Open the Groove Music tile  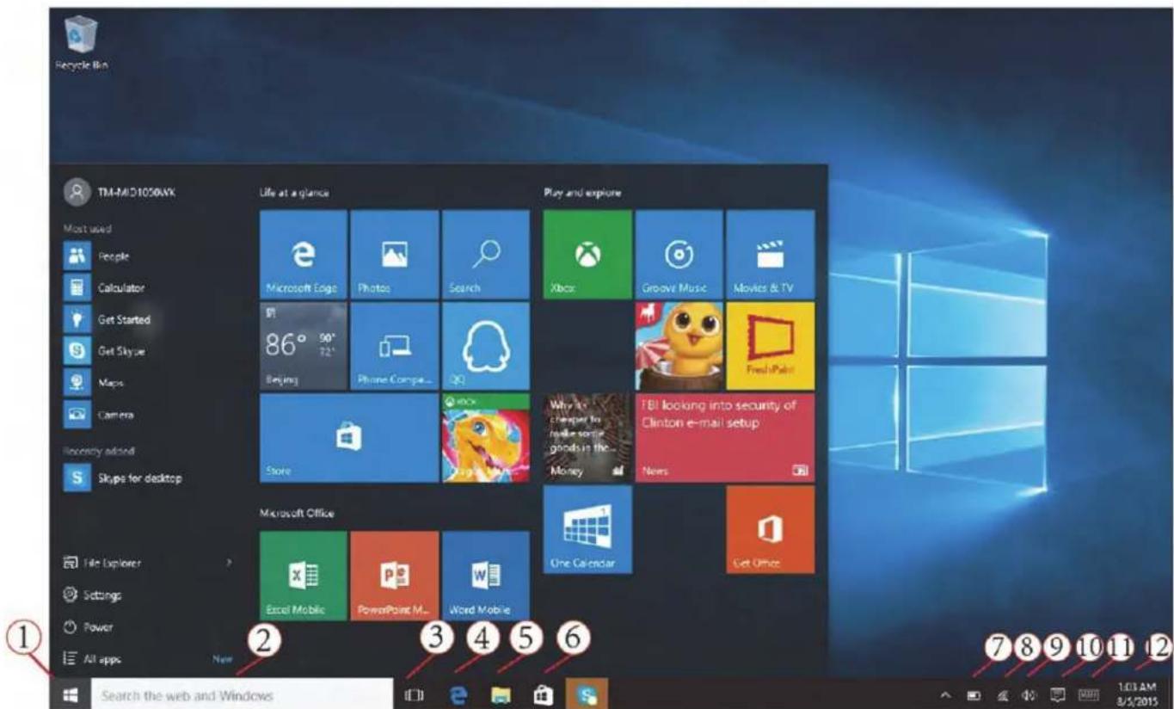coord(679,254)
